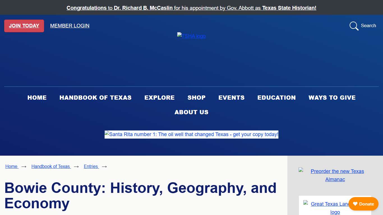
Task: Click the magnifying glass search icon
Action: point(354,26)
